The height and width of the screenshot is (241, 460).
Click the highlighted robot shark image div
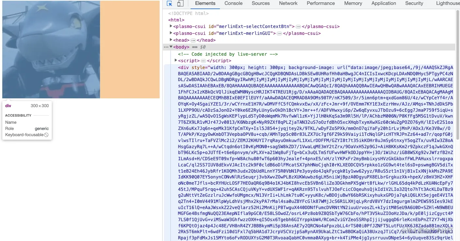point(51,50)
